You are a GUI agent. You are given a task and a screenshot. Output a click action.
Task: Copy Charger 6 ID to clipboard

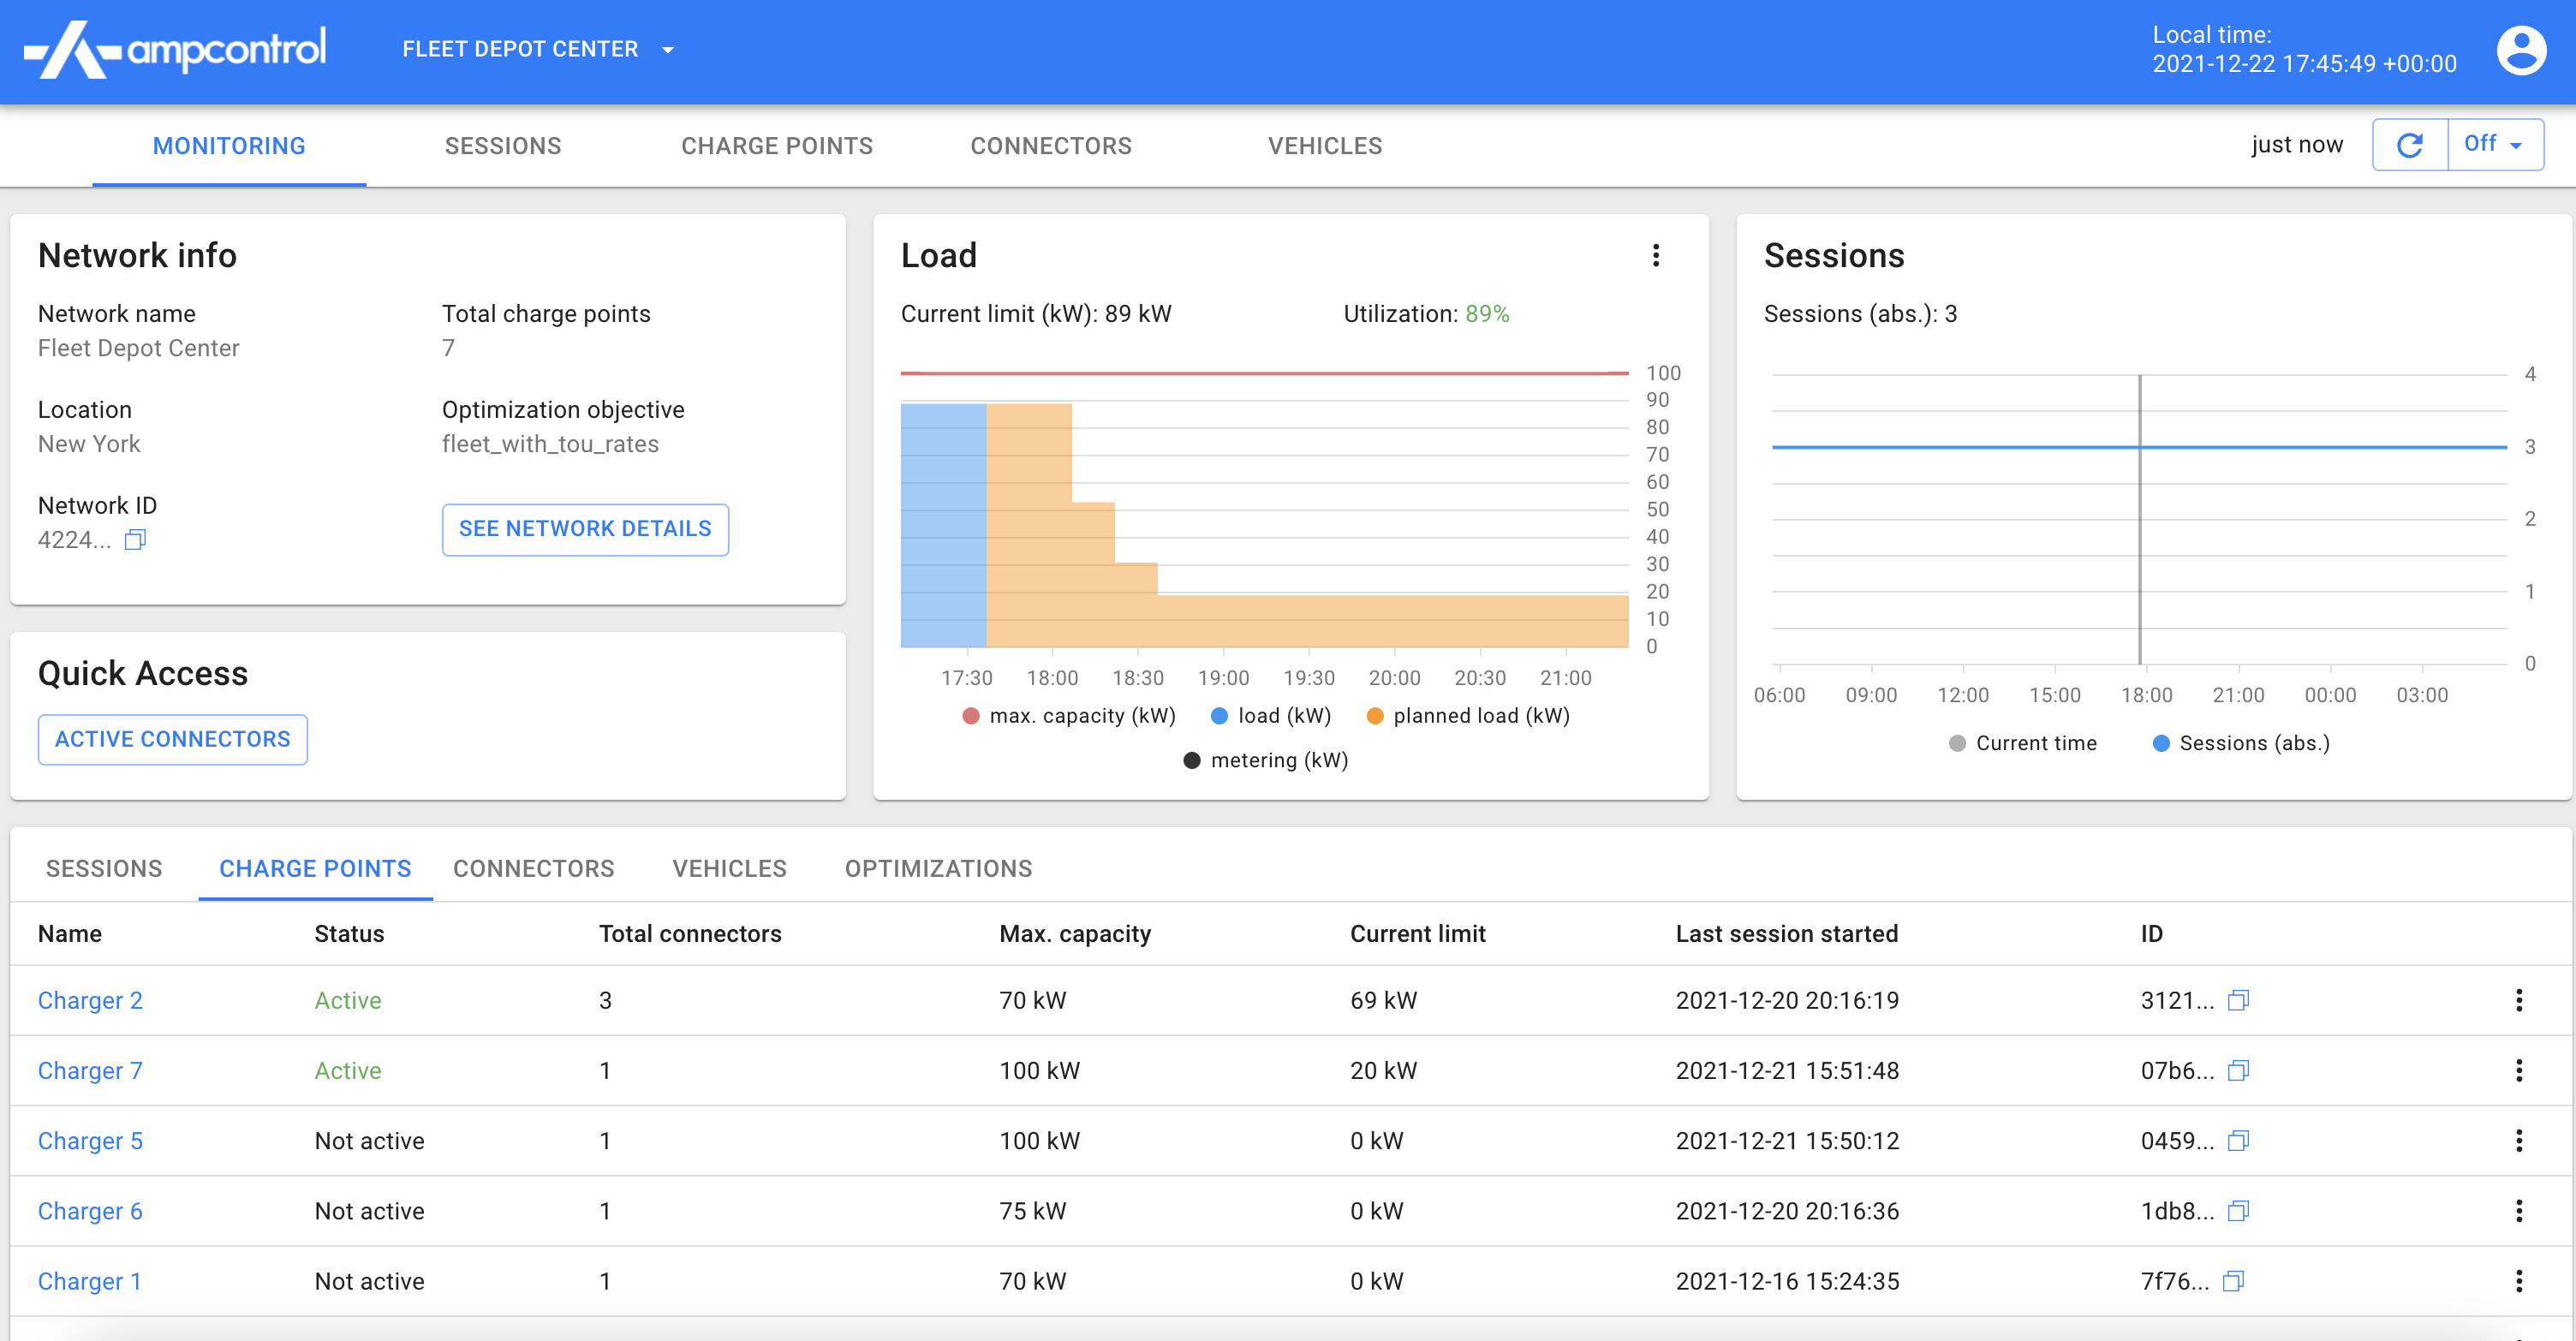point(2238,1211)
